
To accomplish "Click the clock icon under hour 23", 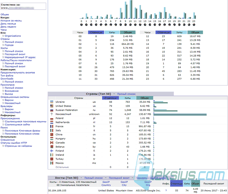I will point(194,25).
